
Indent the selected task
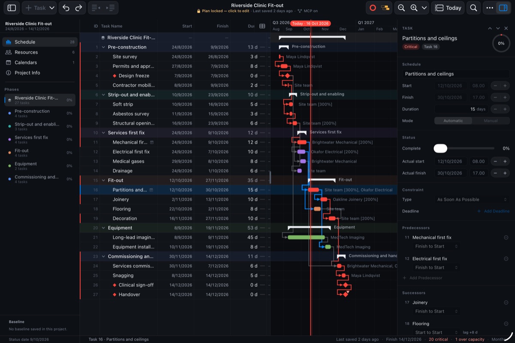(x=110, y=8)
